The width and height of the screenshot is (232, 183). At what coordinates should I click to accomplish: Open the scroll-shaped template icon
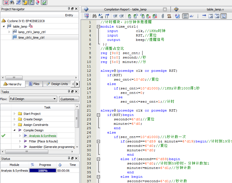pyautogui.click(x=169, y=16)
